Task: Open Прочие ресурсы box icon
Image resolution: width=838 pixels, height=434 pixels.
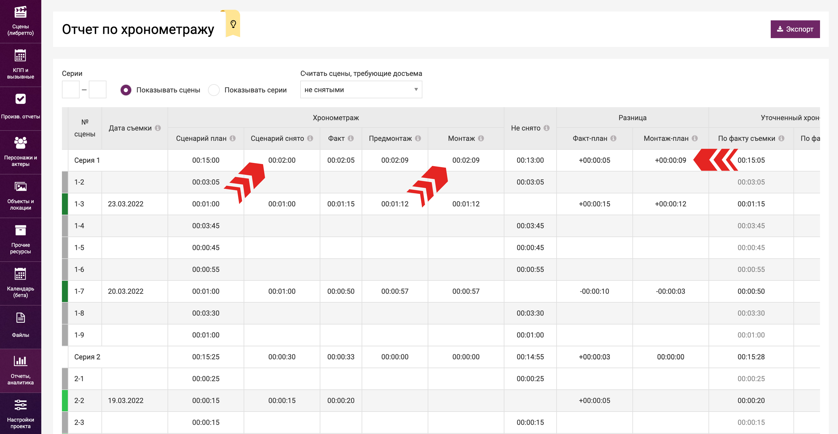Action: pyautogui.click(x=20, y=230)
